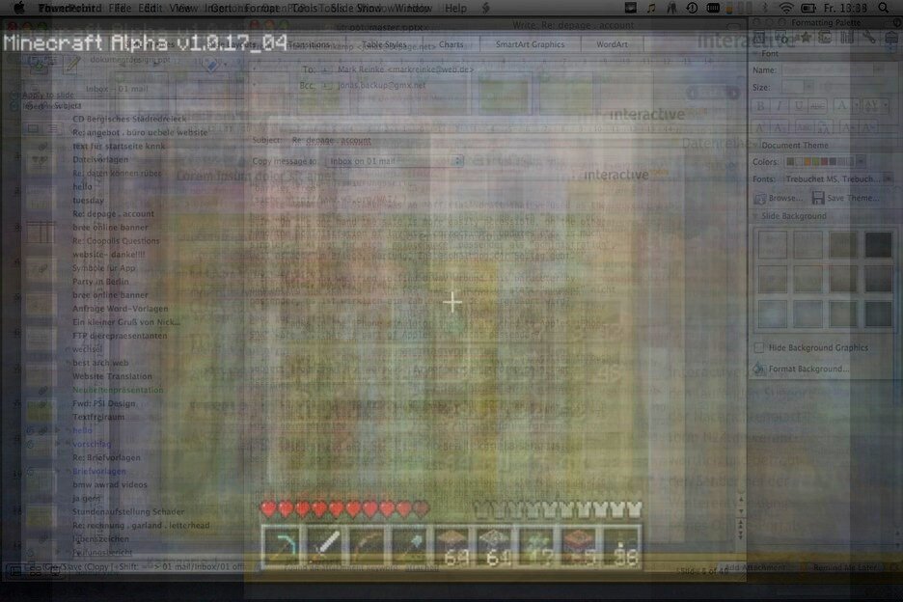Pick the darkest top-right slide background swatch

click(x=878, y=244)
